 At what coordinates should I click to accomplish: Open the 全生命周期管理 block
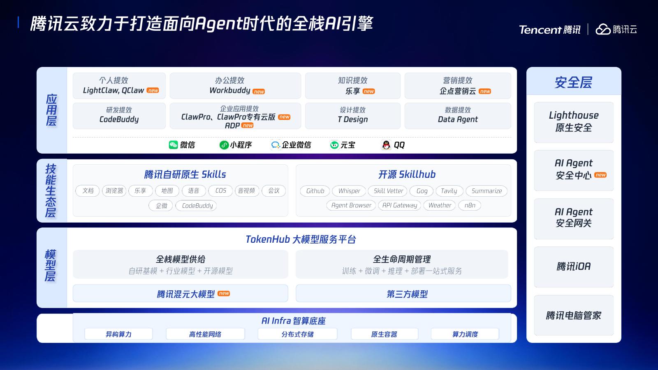(x=402, y=264)
